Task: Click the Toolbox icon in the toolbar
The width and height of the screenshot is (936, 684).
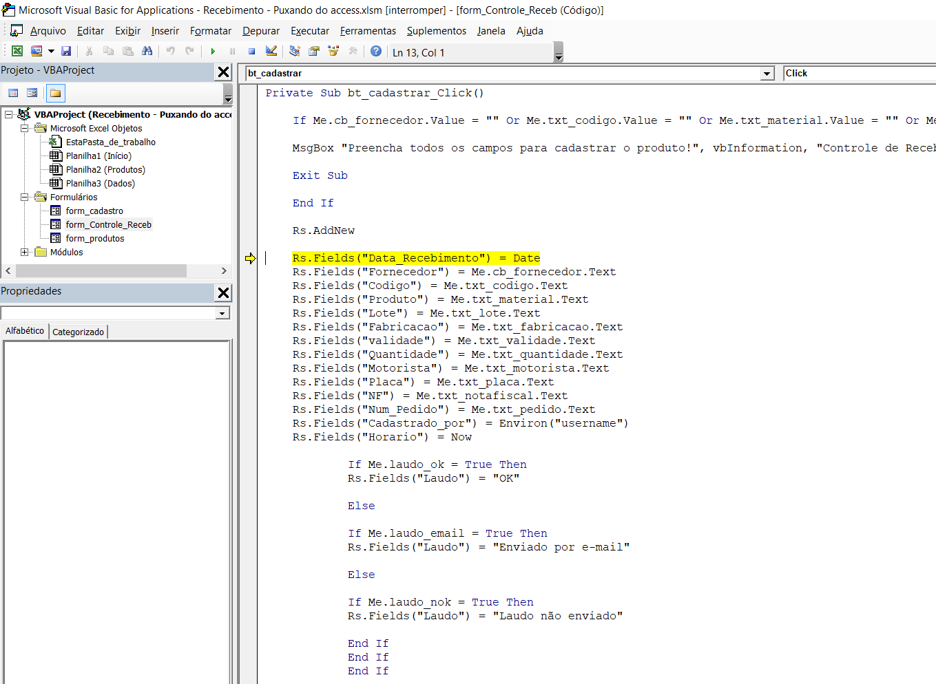Action: click(x=353, y=52)
